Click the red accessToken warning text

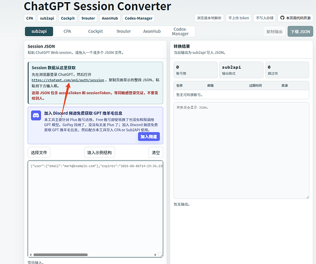(x=95, y=96)
